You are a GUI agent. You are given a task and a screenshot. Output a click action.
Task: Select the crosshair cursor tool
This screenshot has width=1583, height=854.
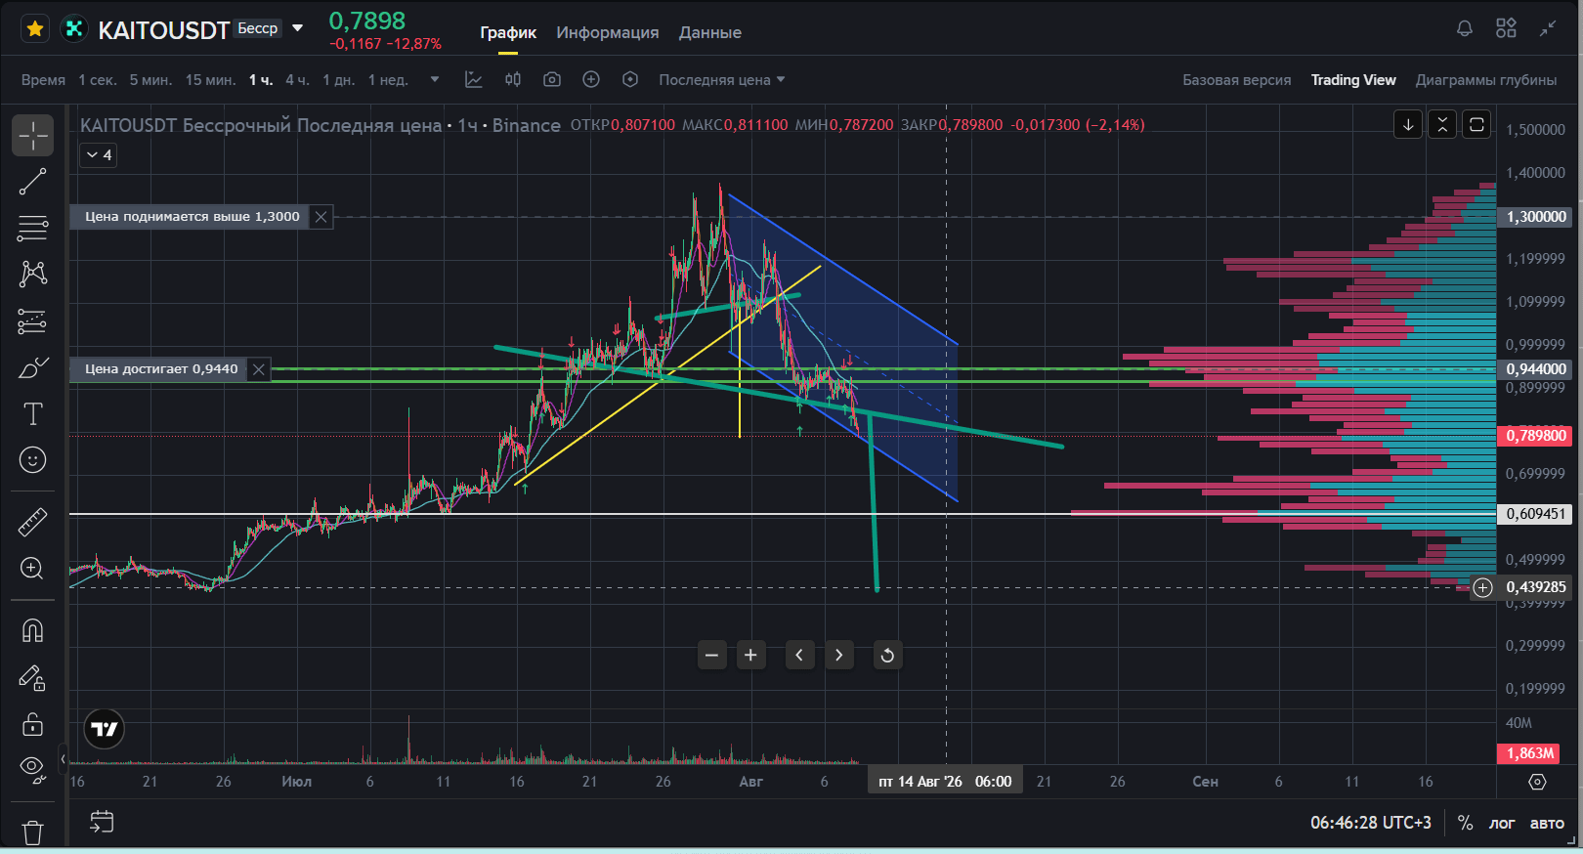coord(32,136)
